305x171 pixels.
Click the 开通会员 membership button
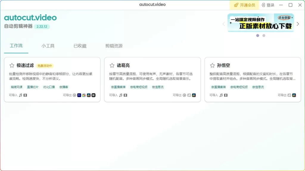[x=245, y=5]
